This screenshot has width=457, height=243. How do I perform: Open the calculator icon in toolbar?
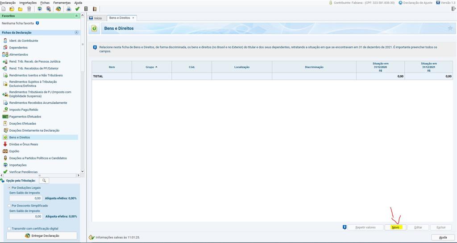tap(86, 9)
